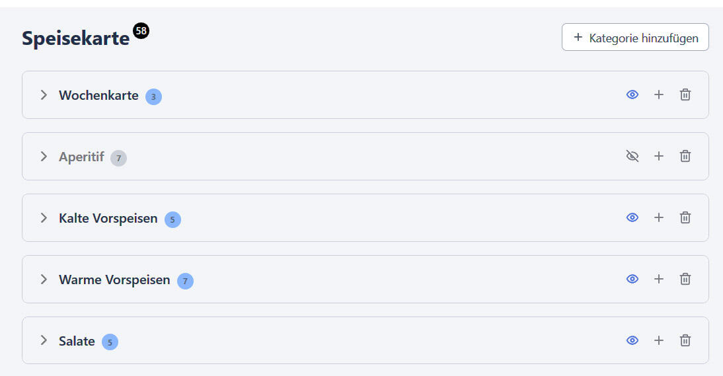Add a new item to Aperitif

point(658,157)
